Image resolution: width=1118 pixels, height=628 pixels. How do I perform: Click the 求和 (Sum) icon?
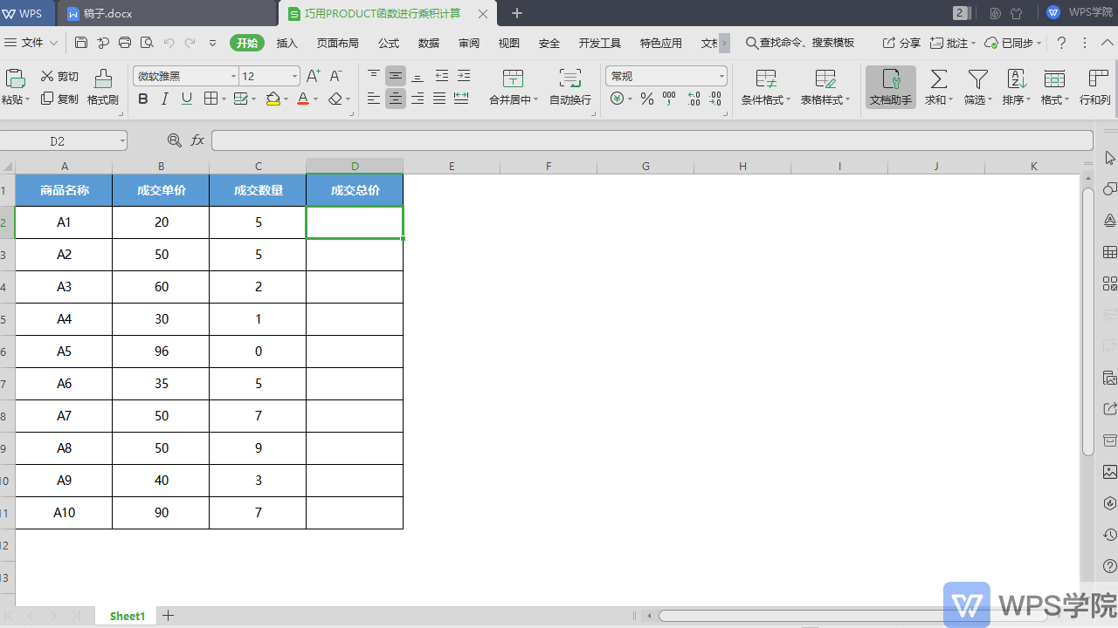pos(936,83)
